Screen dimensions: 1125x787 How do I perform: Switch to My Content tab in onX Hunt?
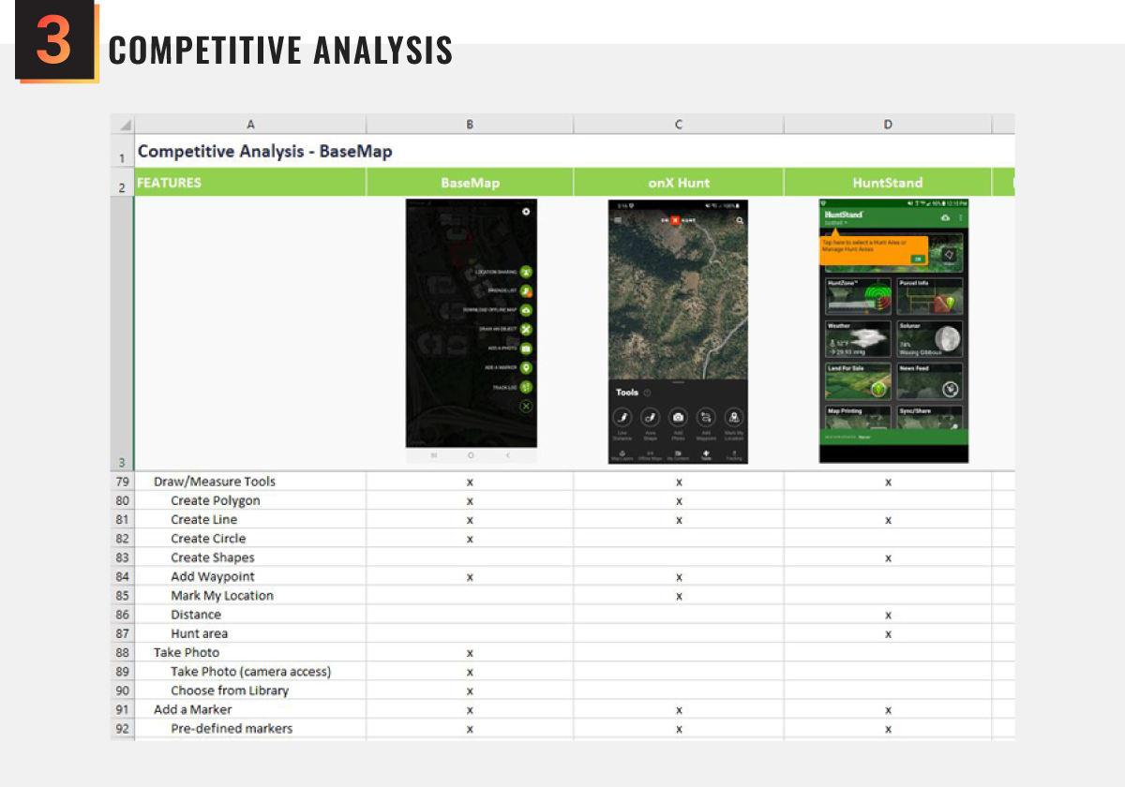coord(678,455)
